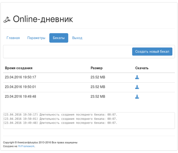Click Выход to log out
This screenshot has width=178, height=153.
coord(77,38)
